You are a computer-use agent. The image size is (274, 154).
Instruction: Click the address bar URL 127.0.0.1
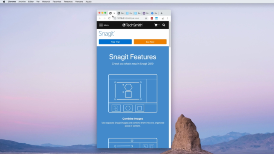click(128, 18)
